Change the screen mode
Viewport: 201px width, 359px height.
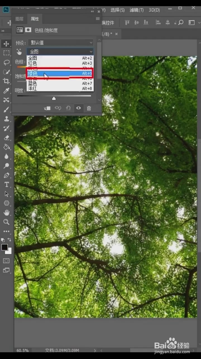pos(6,270)
